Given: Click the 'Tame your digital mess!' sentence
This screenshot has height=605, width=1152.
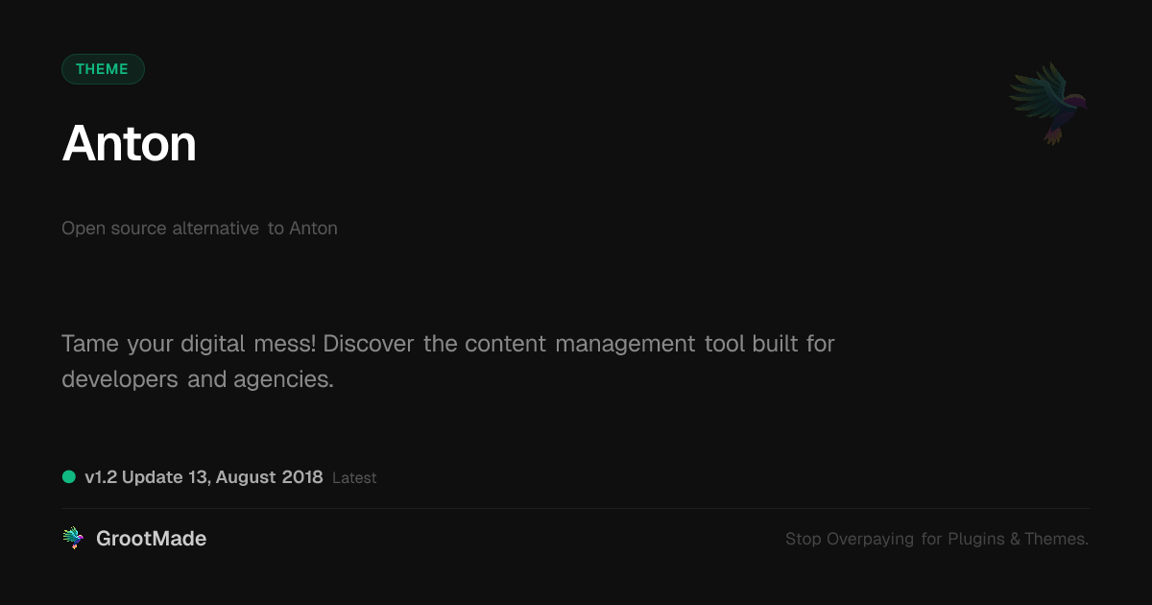Looking at the screenshot, I should pyautogui.click(x=189, y=343).
